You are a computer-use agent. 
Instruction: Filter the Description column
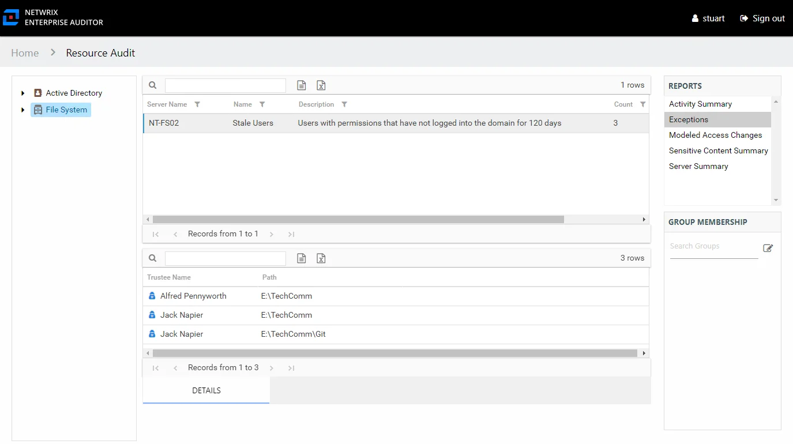(344, 104)
